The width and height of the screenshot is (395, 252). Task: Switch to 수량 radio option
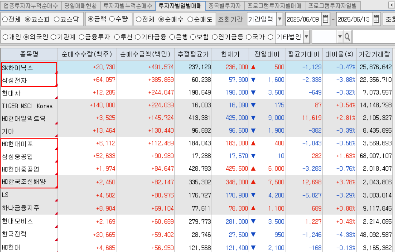point(112,19)
